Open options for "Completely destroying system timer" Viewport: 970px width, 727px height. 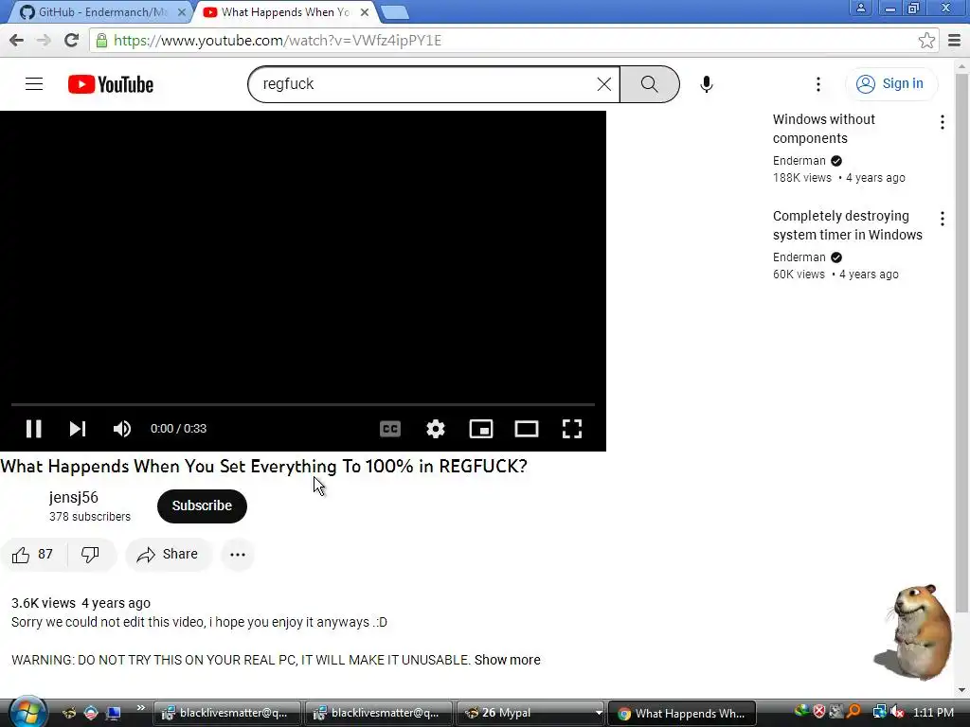pyautogui.click(x=943, y=219)
